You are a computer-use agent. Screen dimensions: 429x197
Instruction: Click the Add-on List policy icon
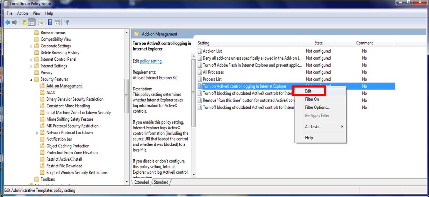click(x=200, y=51)
